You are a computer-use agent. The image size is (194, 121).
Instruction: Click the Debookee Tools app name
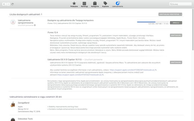[x=25, y=119]
